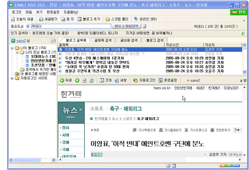Viewport: 249px width, 170px height.
Task: Click the 자동로그인 auto-login icon
Action: click(135, 81)
